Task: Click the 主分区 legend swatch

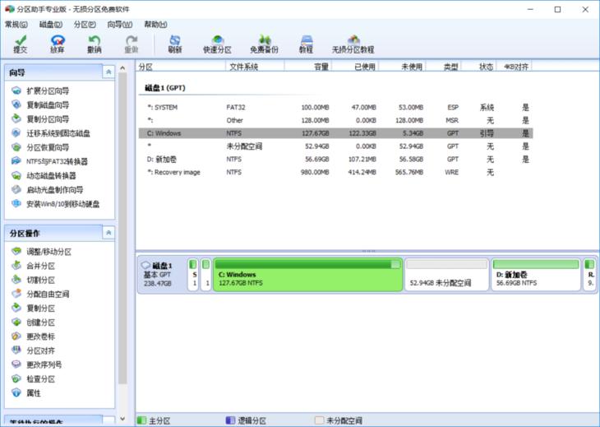Action: [x=141, y=420]
